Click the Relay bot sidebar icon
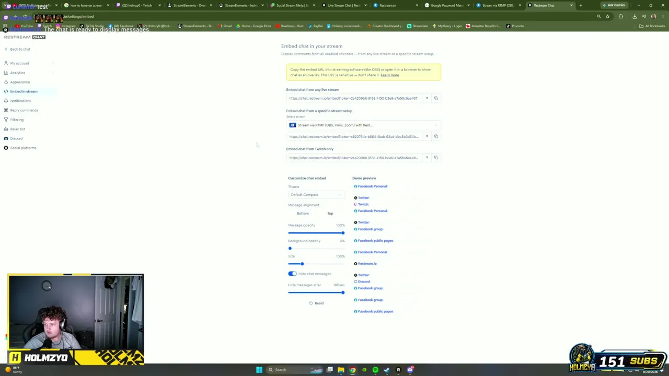This screenshot has height=376, width=669. pyautogui.click(x=6, y=129)
